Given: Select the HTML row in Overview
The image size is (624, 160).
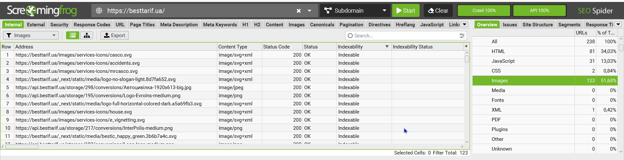Looking at the screenshot, I should [498, 51].
